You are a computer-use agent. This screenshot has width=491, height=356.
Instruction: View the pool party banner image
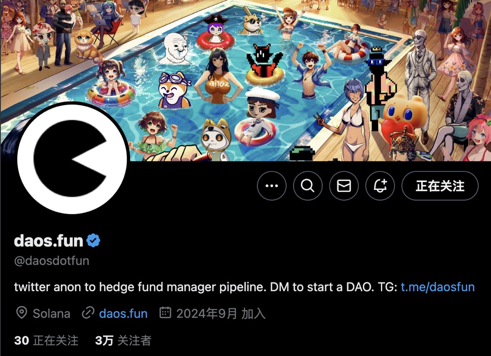coord(245,81)
